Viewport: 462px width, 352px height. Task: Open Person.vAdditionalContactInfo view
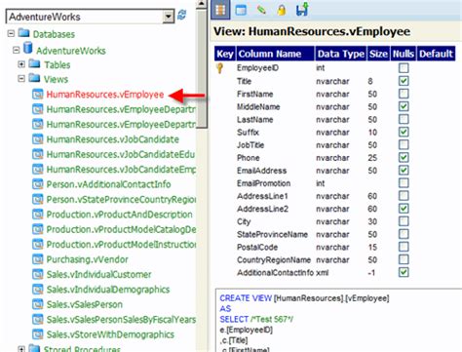coord(108,184)
